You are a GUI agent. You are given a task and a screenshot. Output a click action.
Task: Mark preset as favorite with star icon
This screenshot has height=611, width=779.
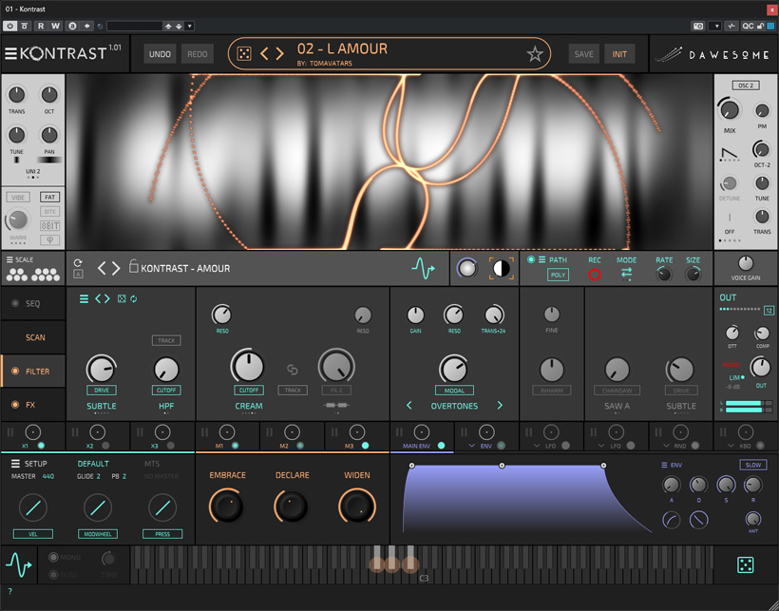click(535, 54)
